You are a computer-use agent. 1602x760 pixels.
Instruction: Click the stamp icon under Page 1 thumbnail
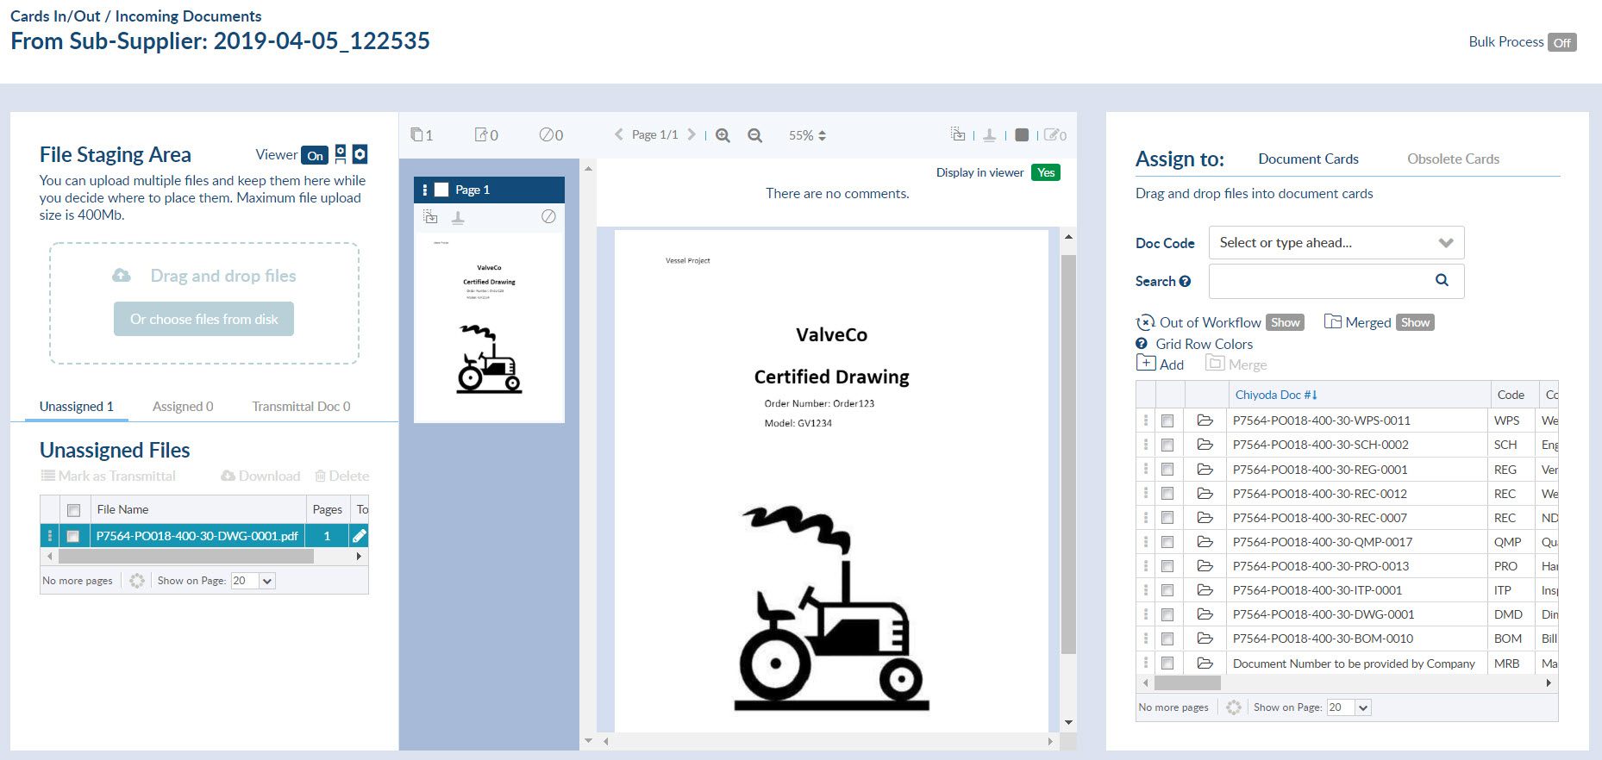[x=458, y=218]
